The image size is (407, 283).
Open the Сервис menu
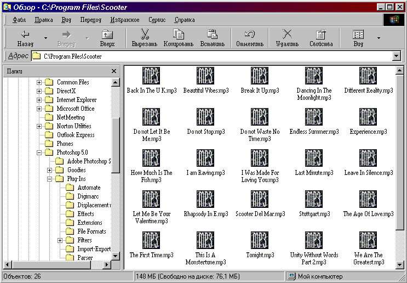click(157, 20)
